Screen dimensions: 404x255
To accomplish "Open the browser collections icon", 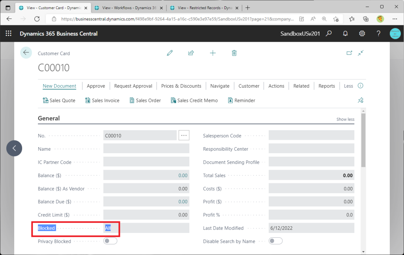I will point(366,19).
